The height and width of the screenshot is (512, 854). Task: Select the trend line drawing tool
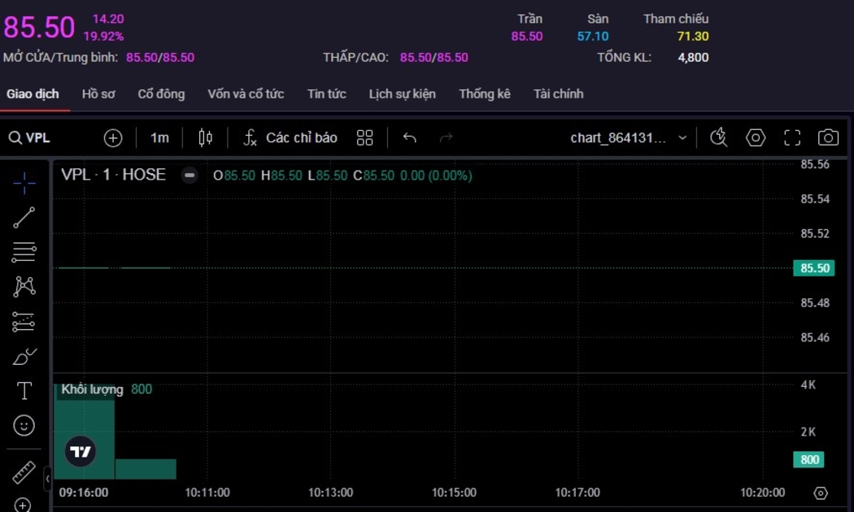24,218
